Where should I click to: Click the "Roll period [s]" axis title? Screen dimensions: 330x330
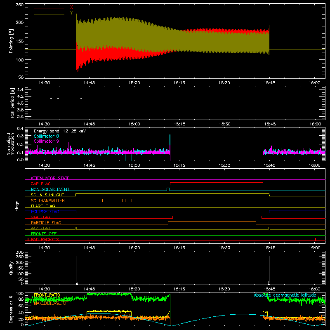(12, 103)
